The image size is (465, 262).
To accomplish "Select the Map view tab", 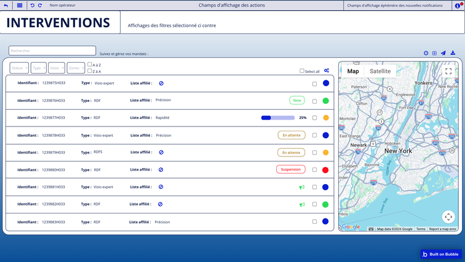I will pos(353,71).
